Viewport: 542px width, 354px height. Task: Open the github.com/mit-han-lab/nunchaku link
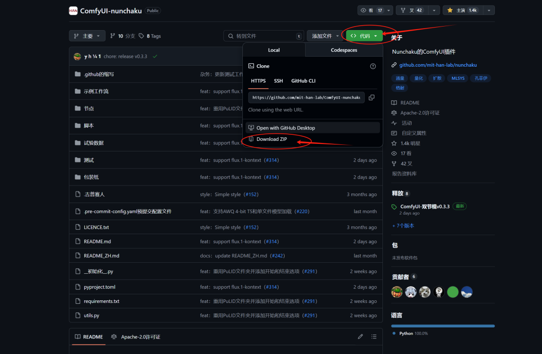point(438,65)
